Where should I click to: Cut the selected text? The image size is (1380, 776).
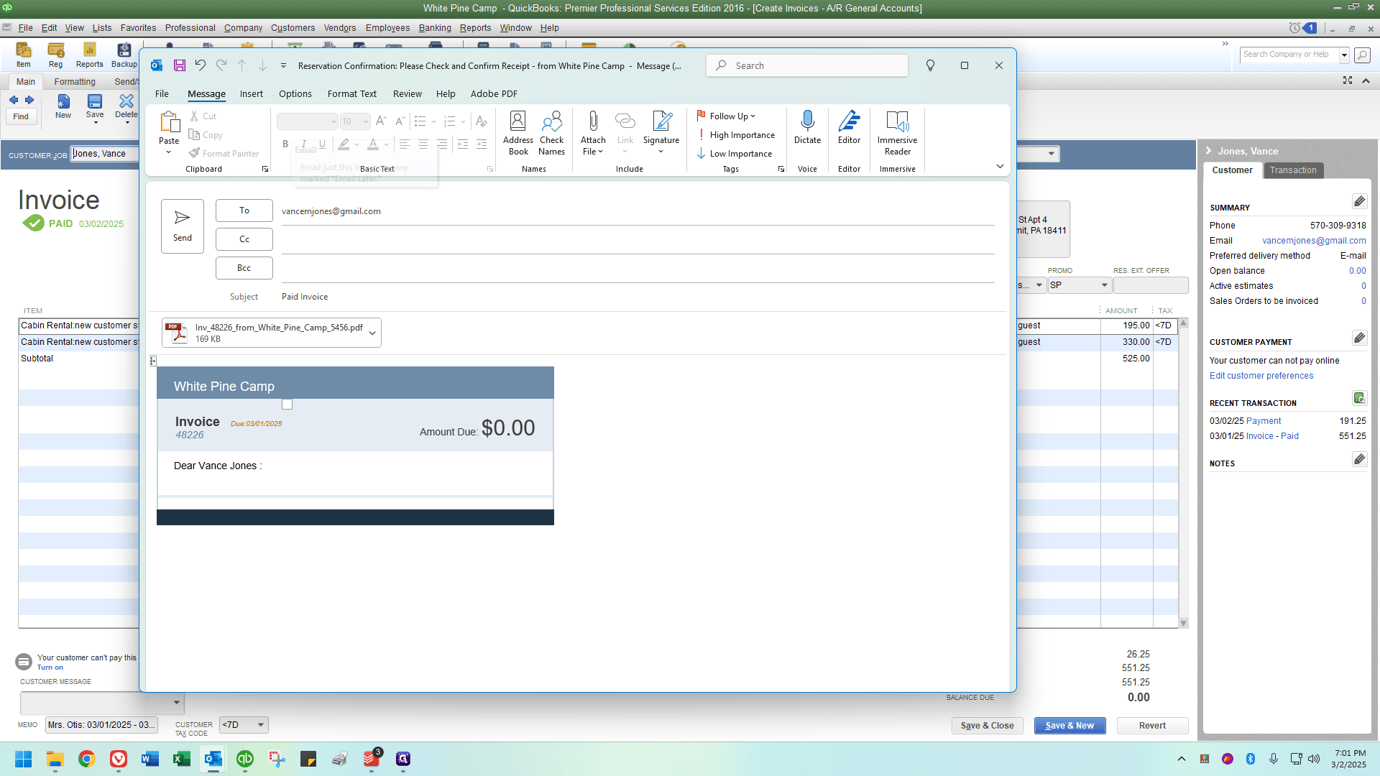click(203, 116)
